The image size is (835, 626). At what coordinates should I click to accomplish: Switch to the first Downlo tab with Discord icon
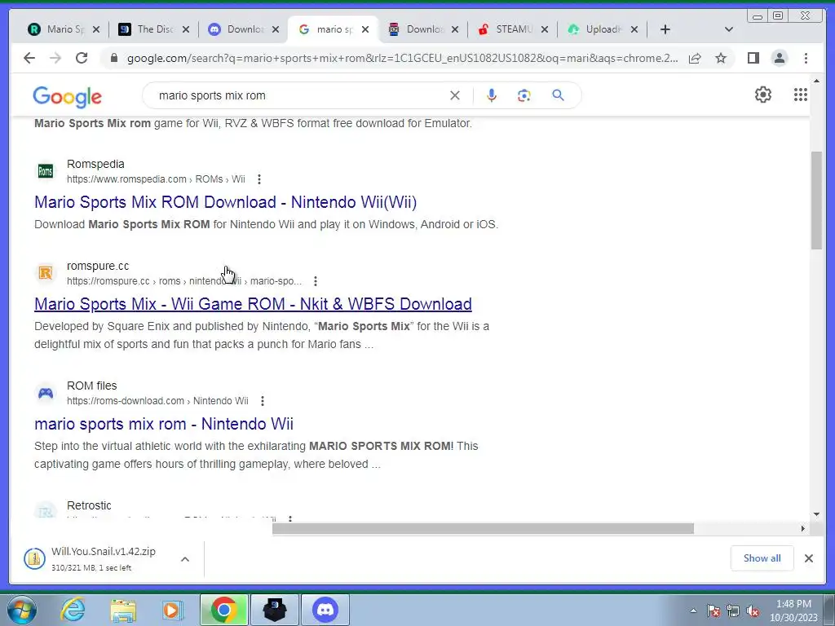pos(245,29)
